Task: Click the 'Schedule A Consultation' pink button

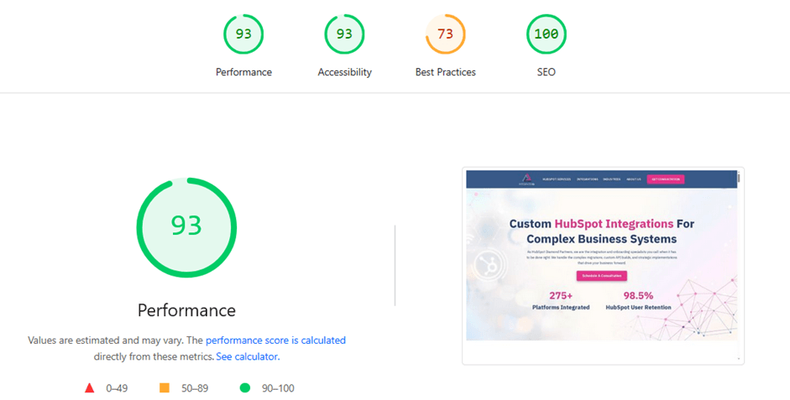Action: 602,276
